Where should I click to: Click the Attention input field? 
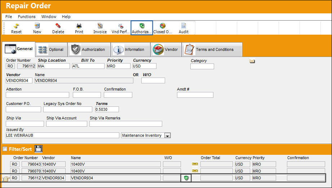click(37, 95)
